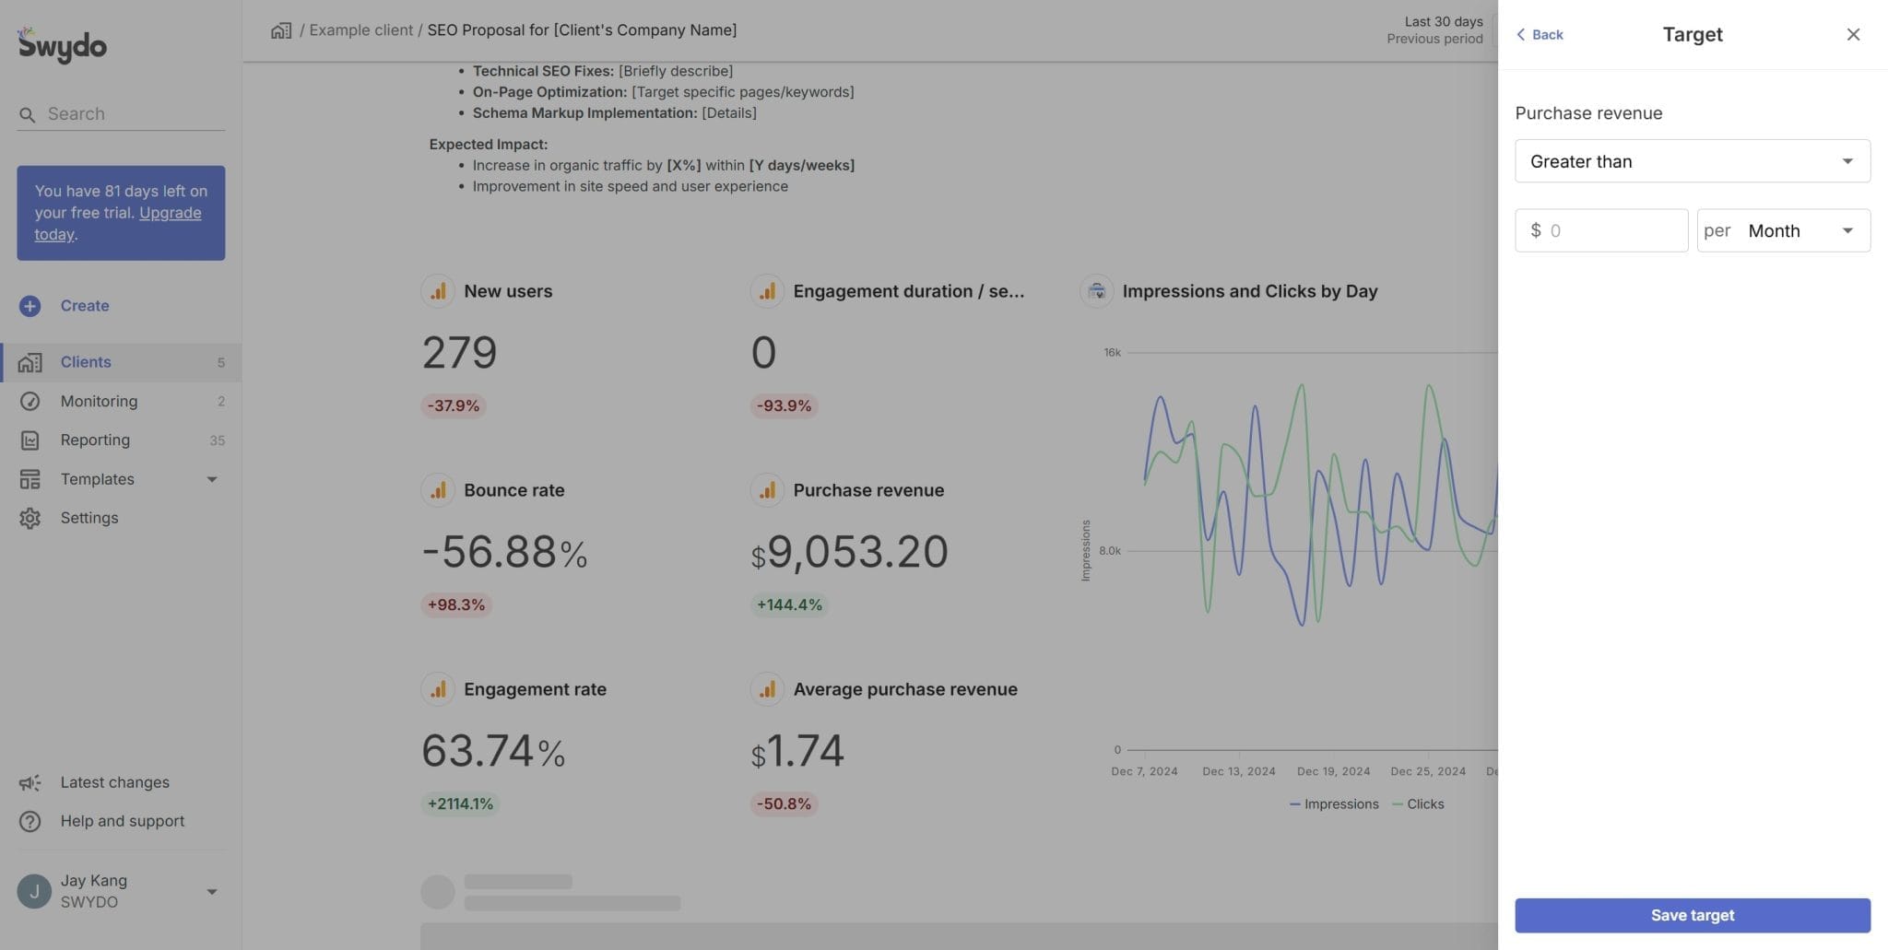Expand the Jay Kang account menu
This screenshot has height=950, width=1888.
tap(212, 891)
